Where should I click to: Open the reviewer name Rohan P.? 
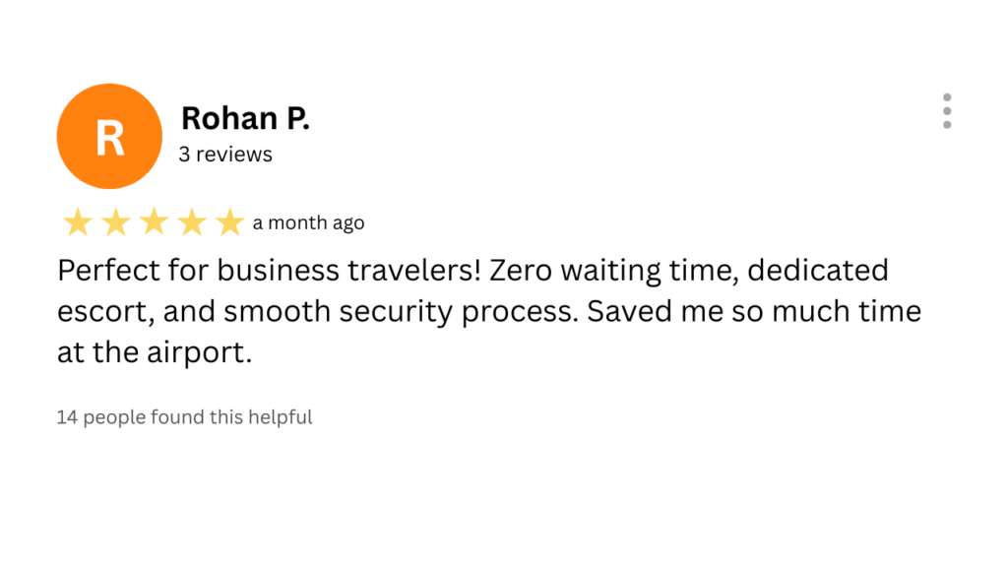point(245,119)
